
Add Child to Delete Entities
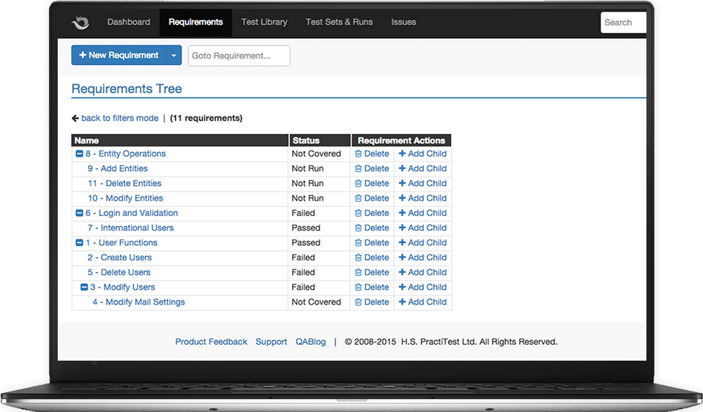423,183
